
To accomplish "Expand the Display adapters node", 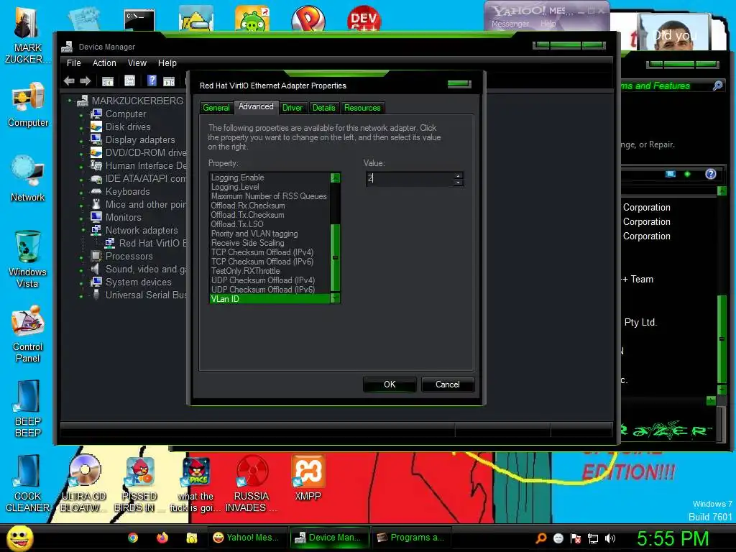I will point(81,140).
